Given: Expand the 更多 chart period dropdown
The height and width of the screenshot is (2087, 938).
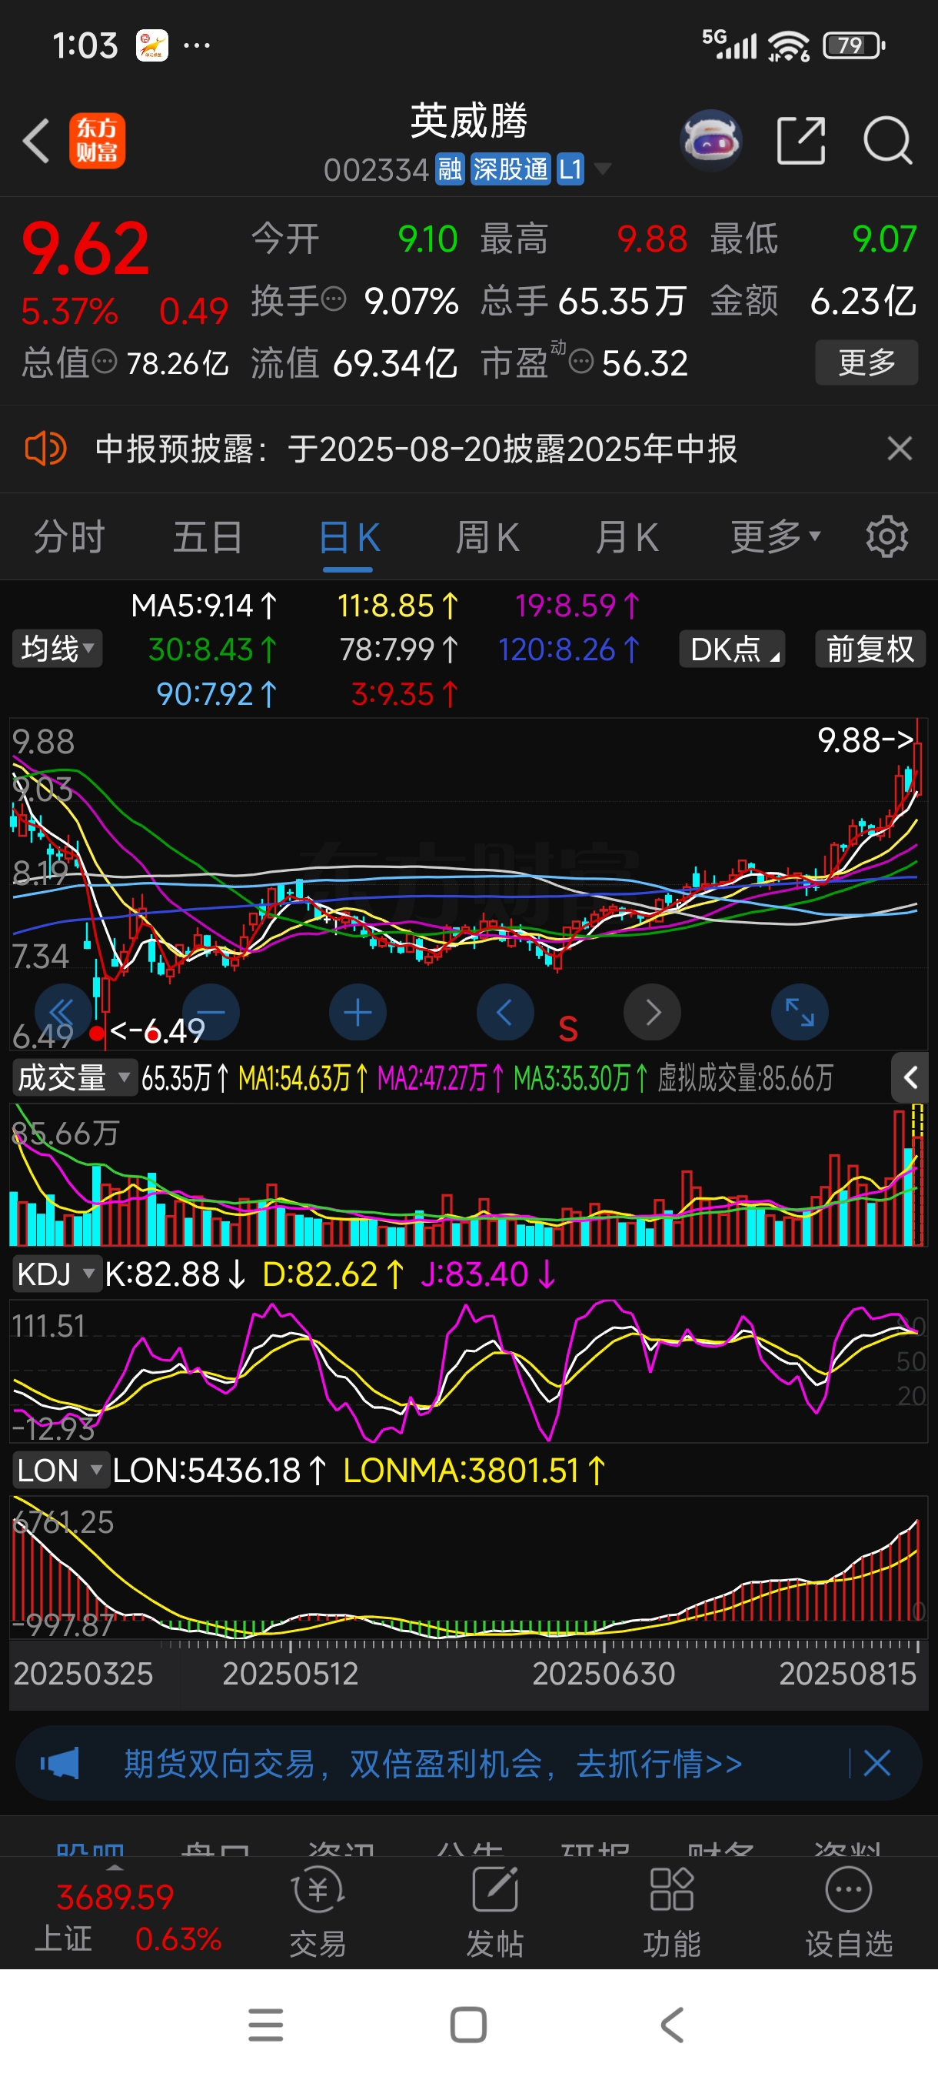Looking at the screenshot, I should (x=775, y=536).
